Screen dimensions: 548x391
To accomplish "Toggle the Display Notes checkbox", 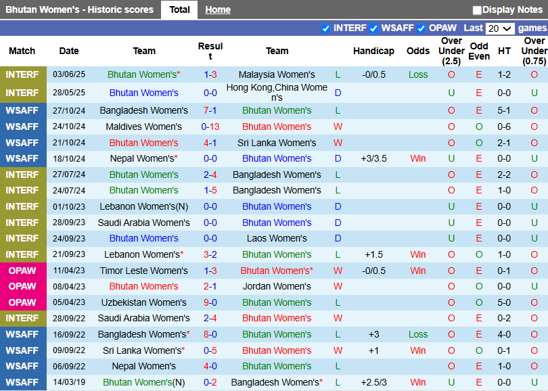I will coord(477,10).
